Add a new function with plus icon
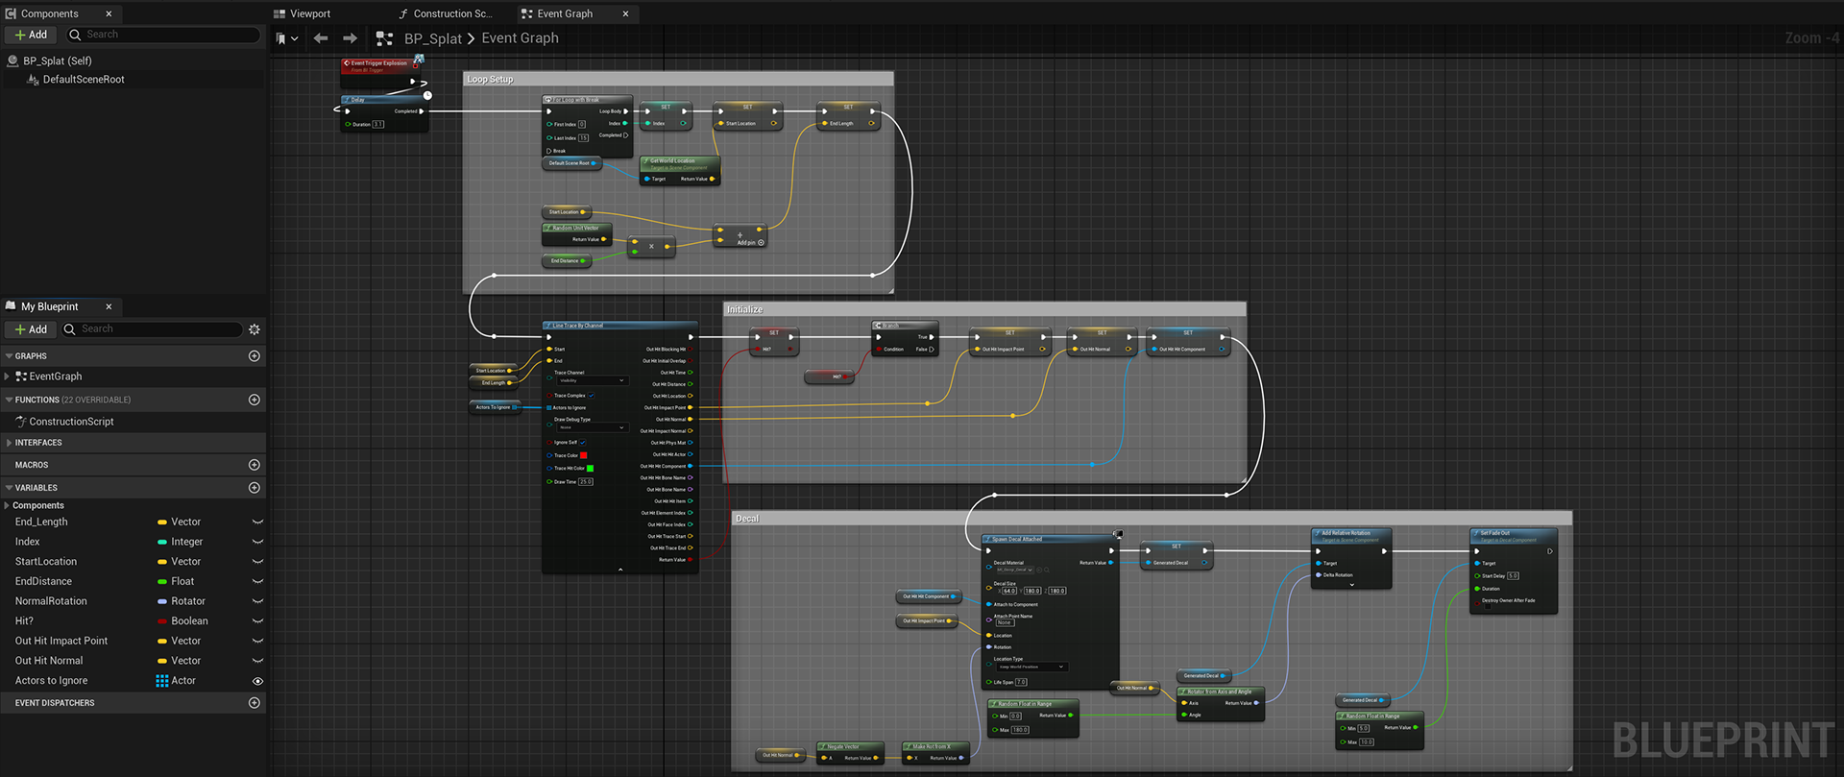1844x777 pixels. pyautogui.click(x=255, y=400)
